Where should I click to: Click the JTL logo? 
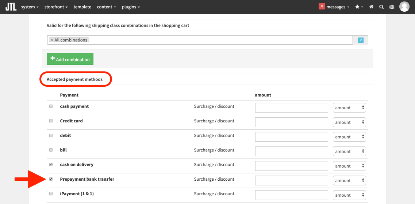point(11,7)
